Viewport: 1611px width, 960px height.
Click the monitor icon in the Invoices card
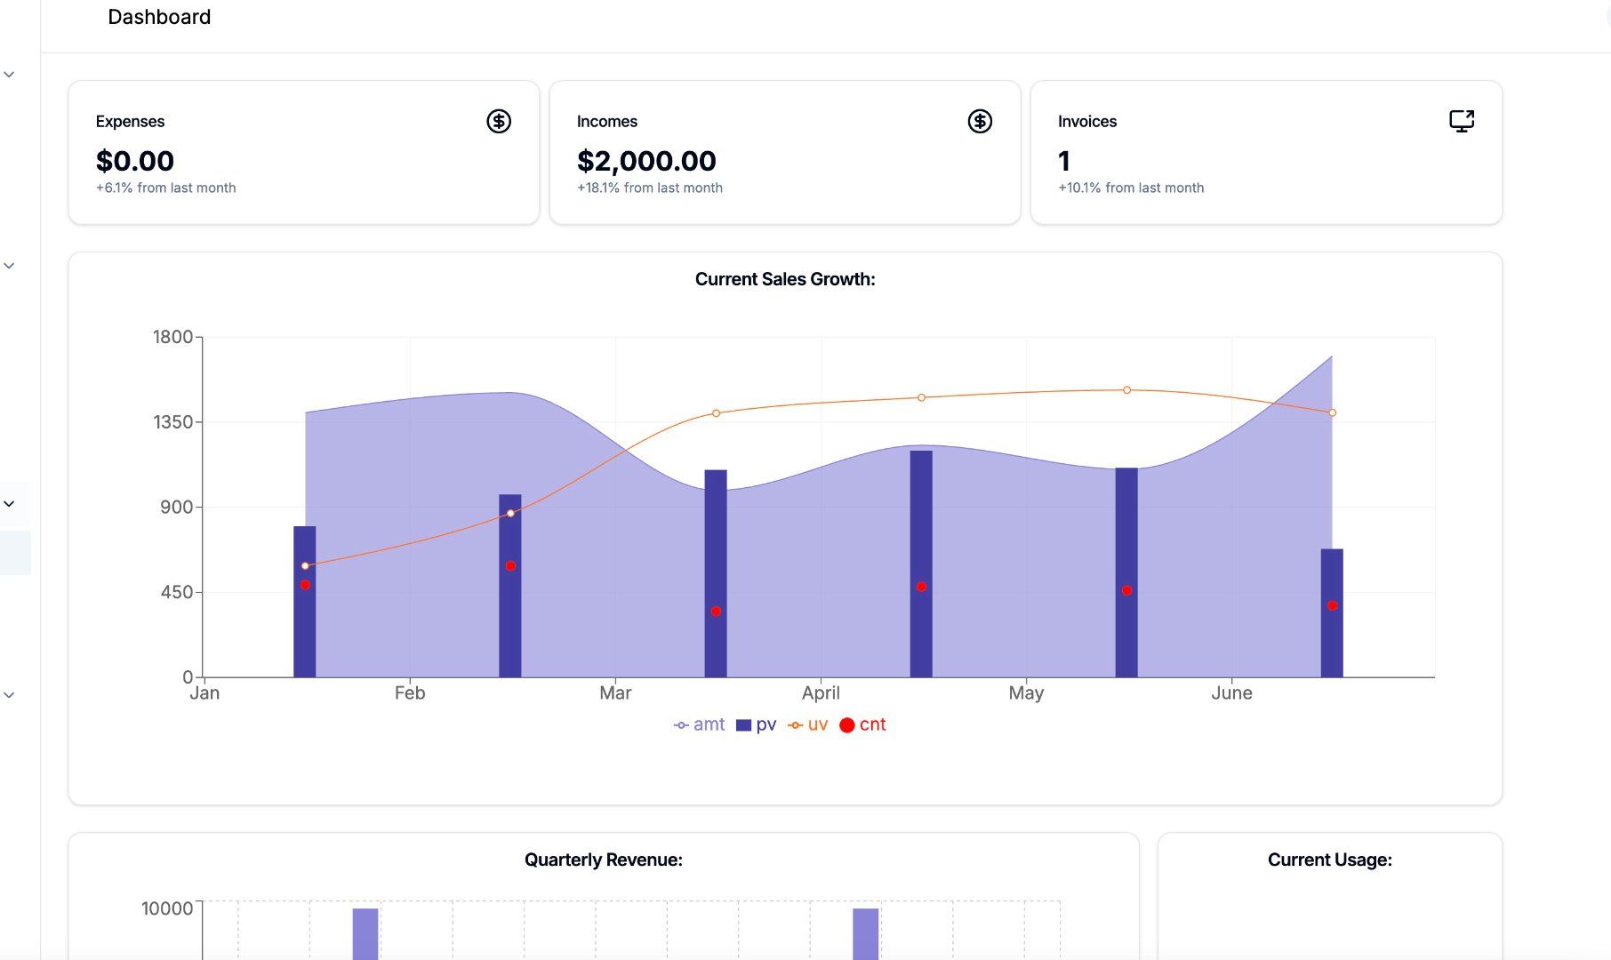point(1462,121)
